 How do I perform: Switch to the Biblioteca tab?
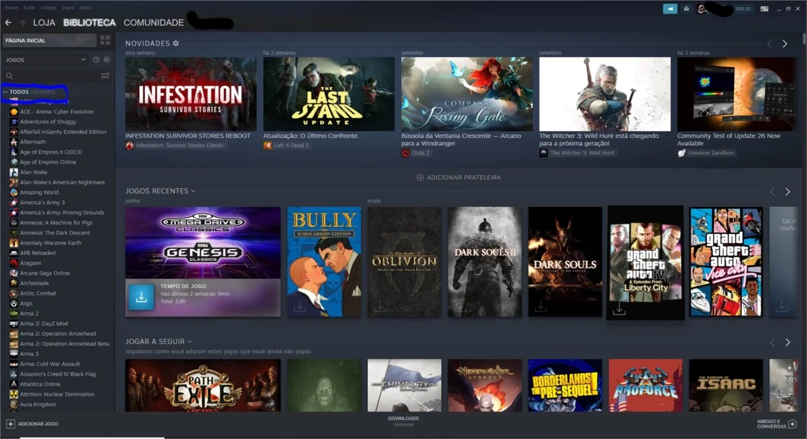[89, 22]
